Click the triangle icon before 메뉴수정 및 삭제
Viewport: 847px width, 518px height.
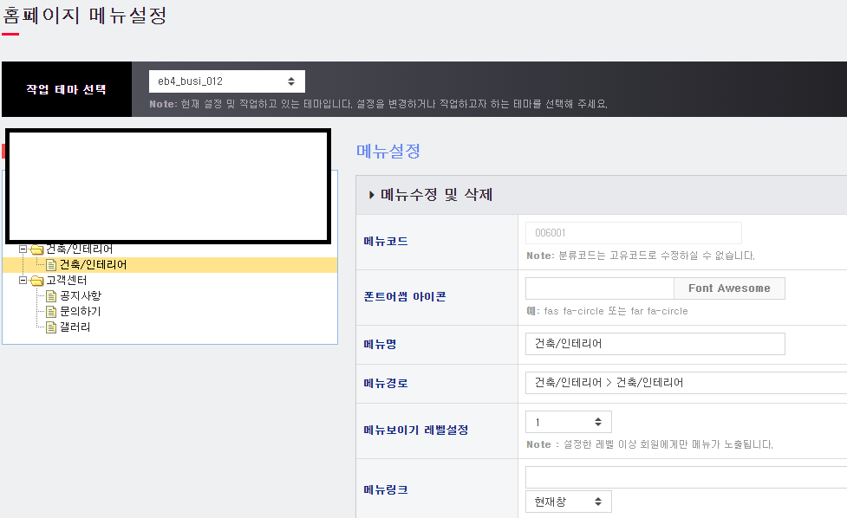click(x=372, y=196)
